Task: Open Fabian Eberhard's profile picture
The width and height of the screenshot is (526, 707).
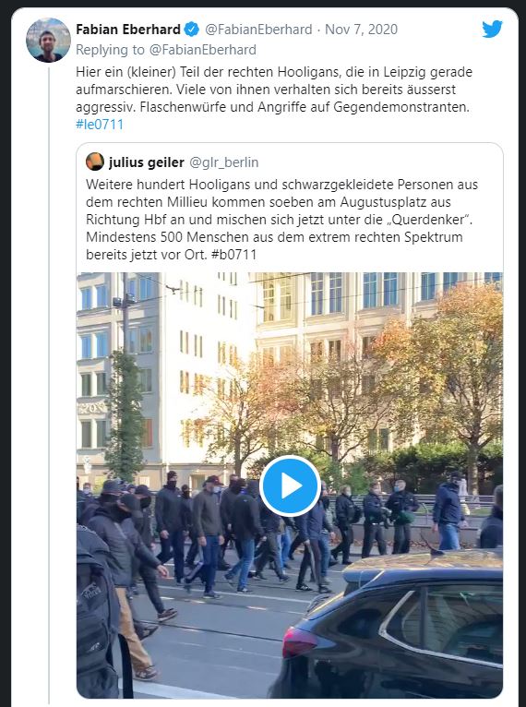Action: 48,40
